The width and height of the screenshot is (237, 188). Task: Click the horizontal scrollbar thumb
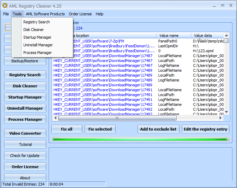pos(117,118)
